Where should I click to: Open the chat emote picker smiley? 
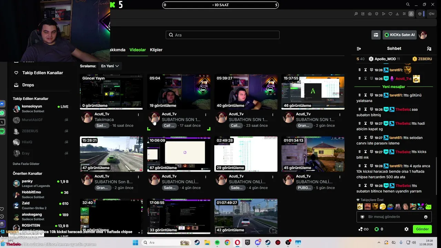[426, 217]
